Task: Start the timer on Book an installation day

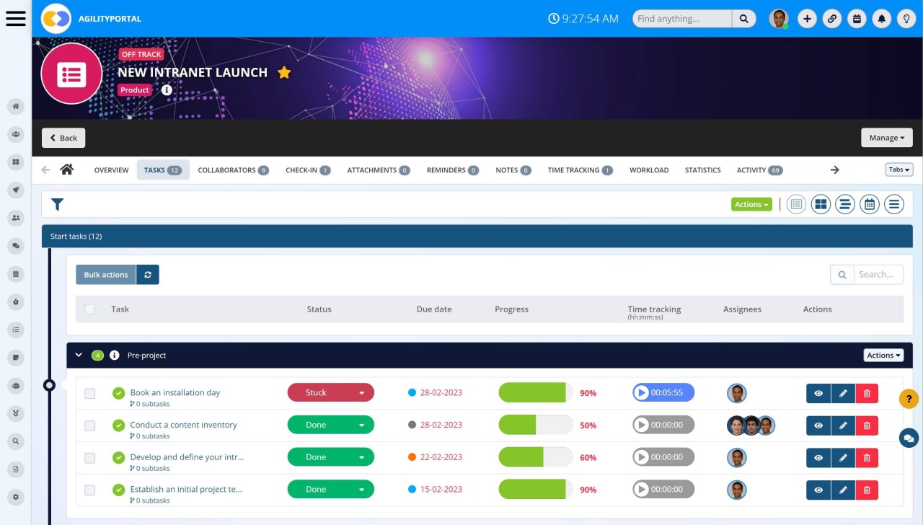Action: (642, 392)
